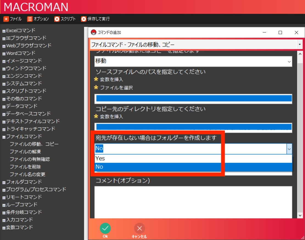
Task: Click 変数を挿入 under destination directory
Action: 111,117
